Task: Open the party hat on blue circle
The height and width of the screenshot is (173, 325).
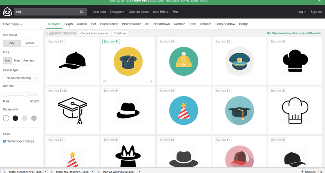Action: pos(184,110)
